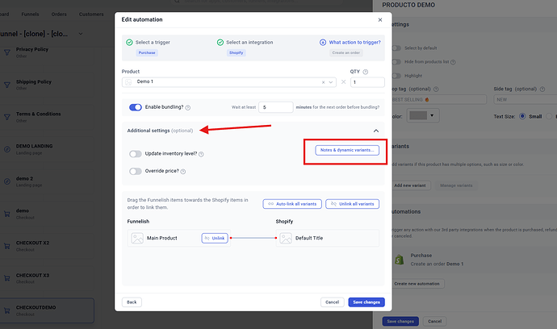
Task: Enable the Override price toggle
Action: click(x=136, y=171)
